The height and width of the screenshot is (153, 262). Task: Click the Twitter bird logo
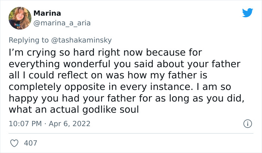click(x=247, y=13)
